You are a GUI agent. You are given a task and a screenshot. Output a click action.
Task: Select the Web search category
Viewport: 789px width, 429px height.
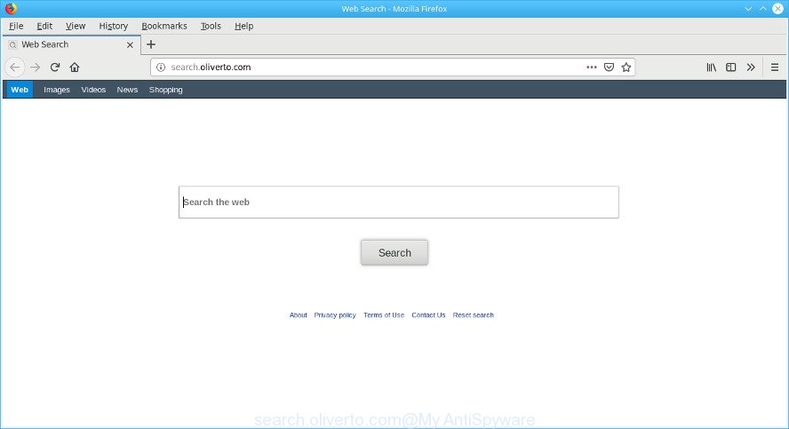pyautogui.click(x=20, y=90)
